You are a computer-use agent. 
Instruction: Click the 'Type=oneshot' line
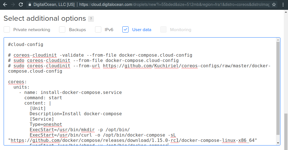coord(46,124)
